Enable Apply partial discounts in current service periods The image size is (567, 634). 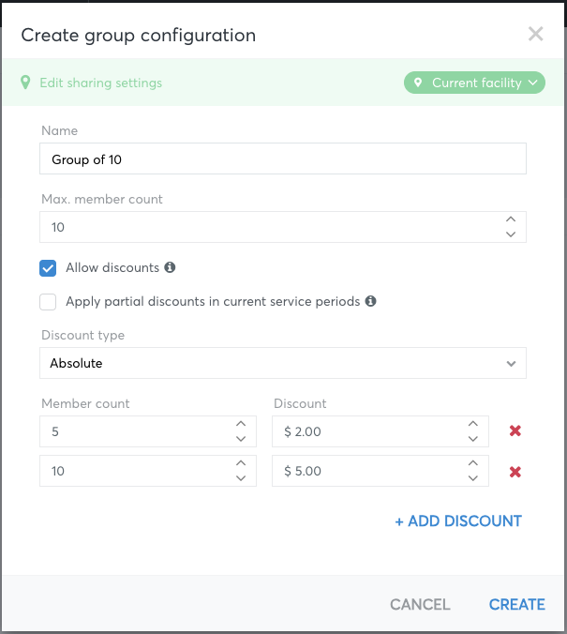(48, 302)
